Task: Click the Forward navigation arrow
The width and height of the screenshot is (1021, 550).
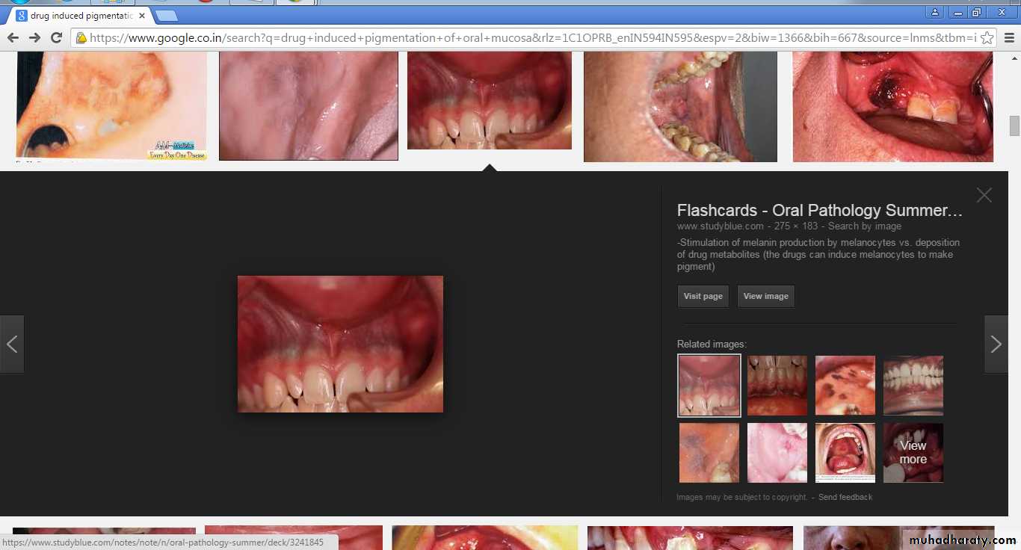Action: pyautogui.click(x=34, y=37)
